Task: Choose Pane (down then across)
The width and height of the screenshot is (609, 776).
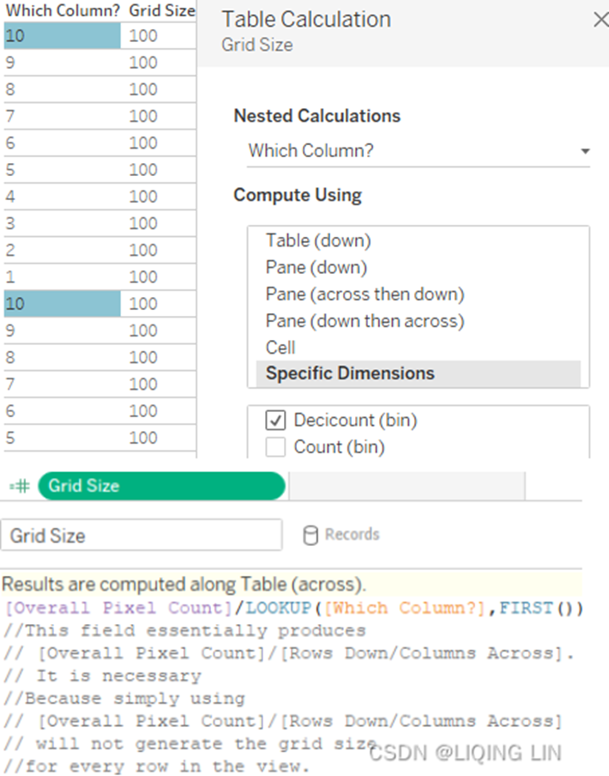Action: [x=365, y=321]
